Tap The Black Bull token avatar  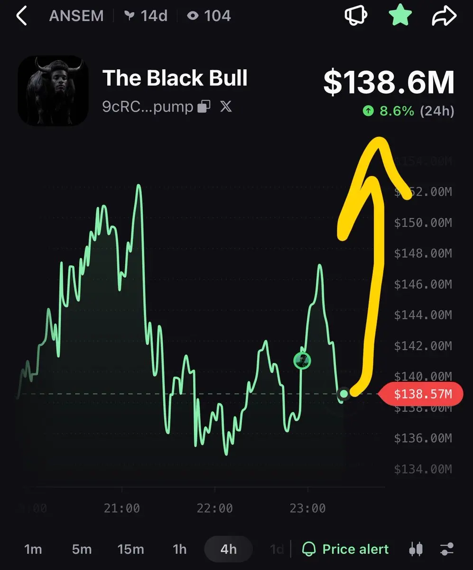tap(53, 90)
